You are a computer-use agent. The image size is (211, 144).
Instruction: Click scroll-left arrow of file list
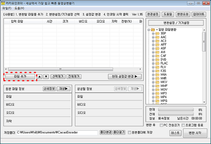click(6, 69)
